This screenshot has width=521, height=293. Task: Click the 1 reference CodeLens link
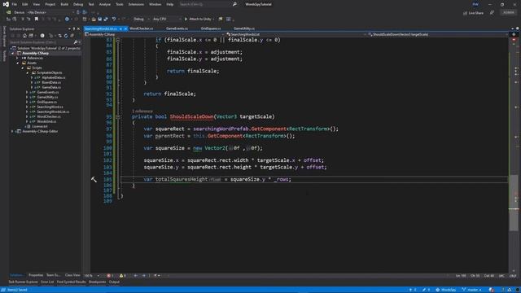pyautogui.click(x=142, y=111)
